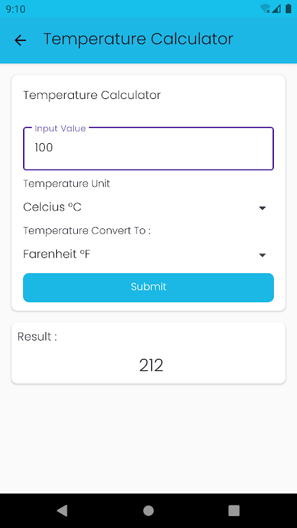Image resolution: width=297 pixels, height=528 pixels.
Task: Tap the Result : label
Action: tap(38, 337)
